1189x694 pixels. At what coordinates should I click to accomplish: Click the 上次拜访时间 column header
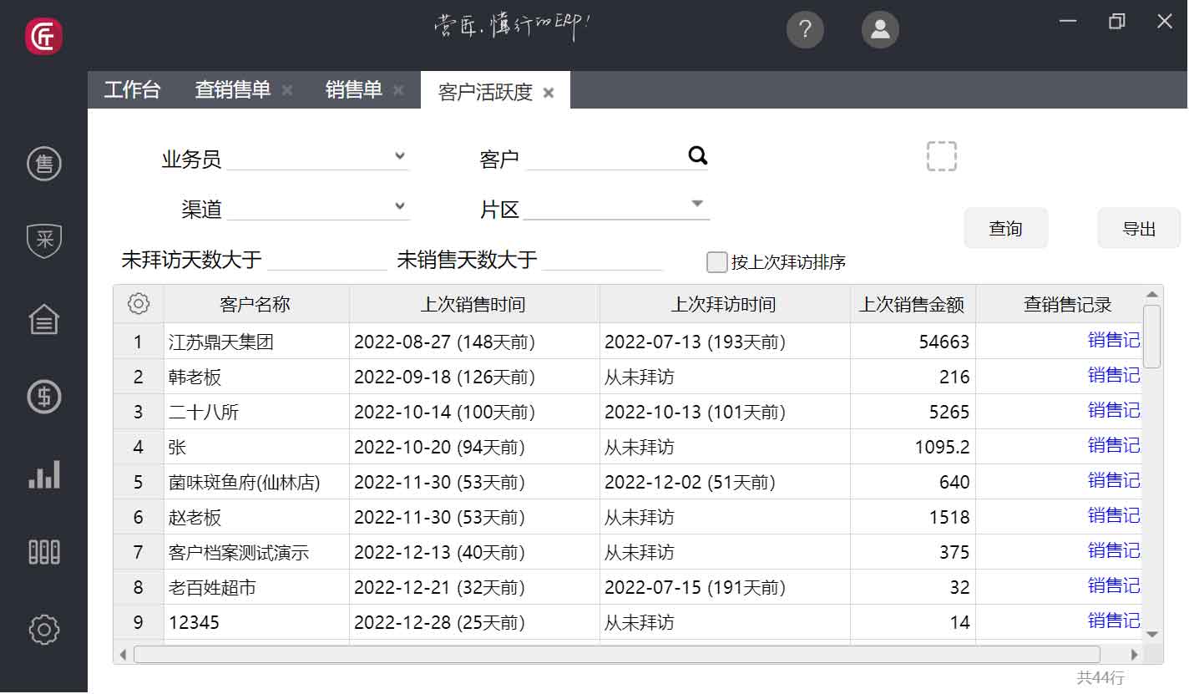coord(725,304)
